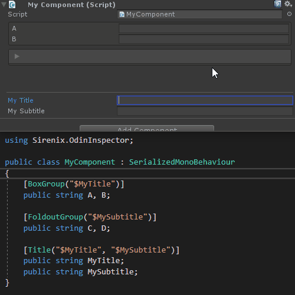
Task: Click the My Subtitle label
Action: tap(26, 111)
